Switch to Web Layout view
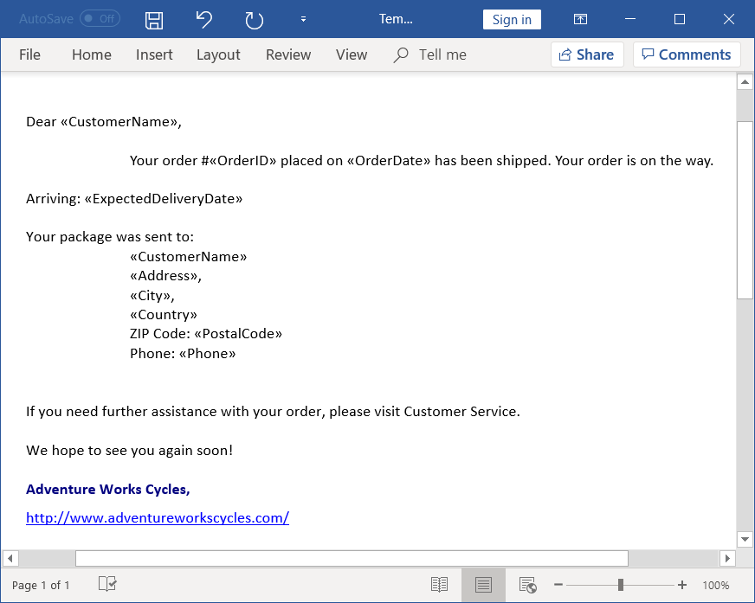This screenshot has height=603, width=755. coord(527,585)
